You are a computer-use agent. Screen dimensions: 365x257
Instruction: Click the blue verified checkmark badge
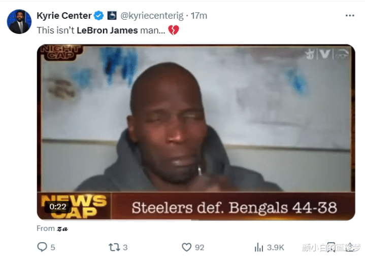[x=98, y=16]
